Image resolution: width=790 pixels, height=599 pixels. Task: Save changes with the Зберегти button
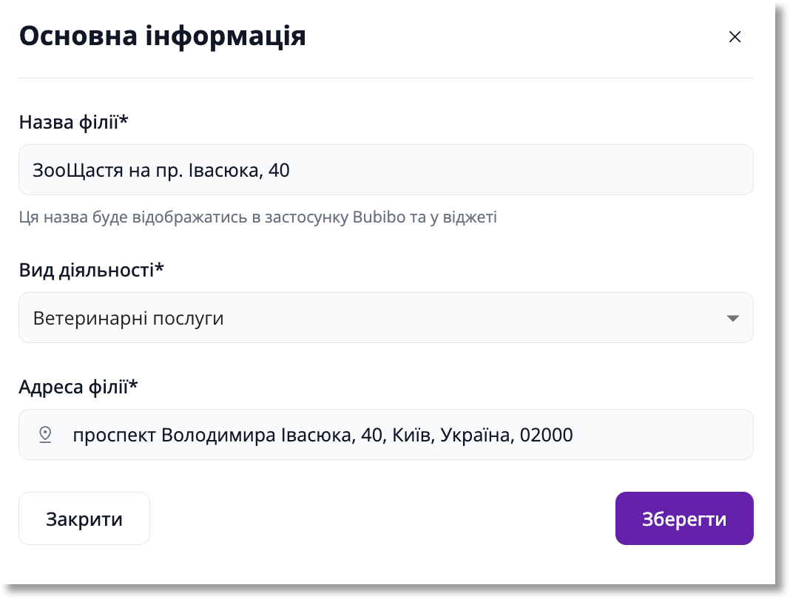684,518
